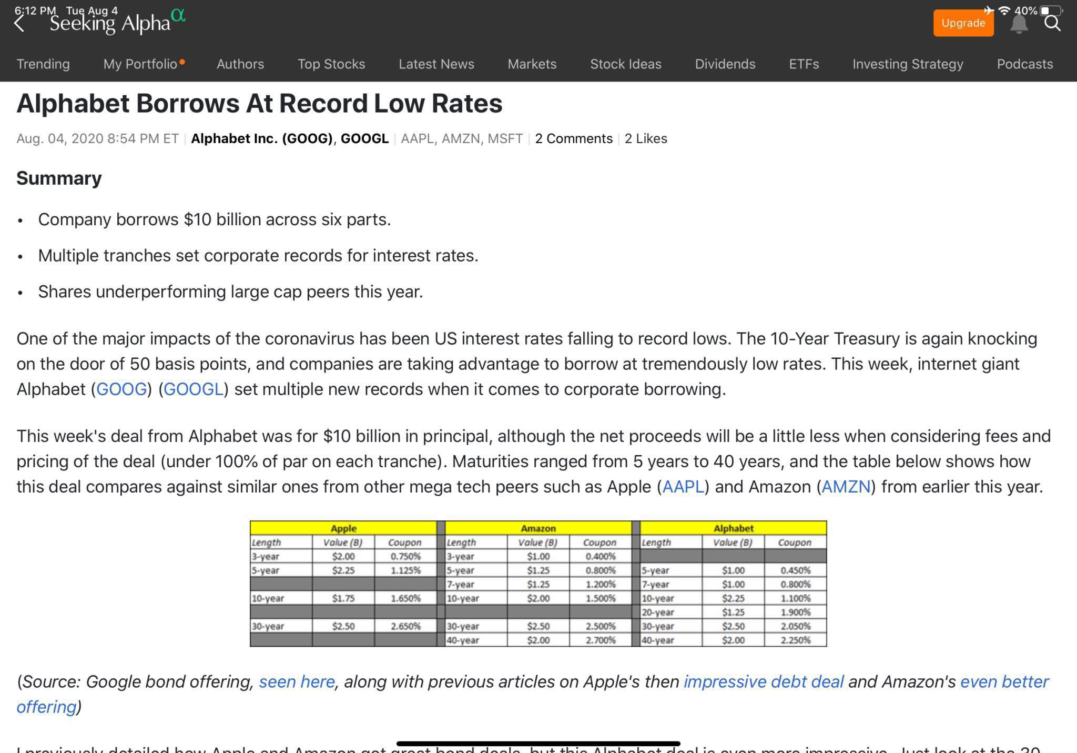Open the search magnifier icon
Screen dimensions: 1077x753
[x=1052, y=23]
